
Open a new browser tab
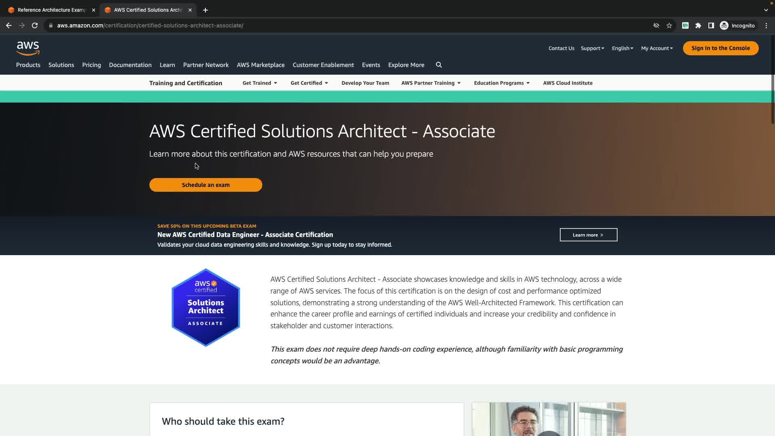(x=205, y=10)
